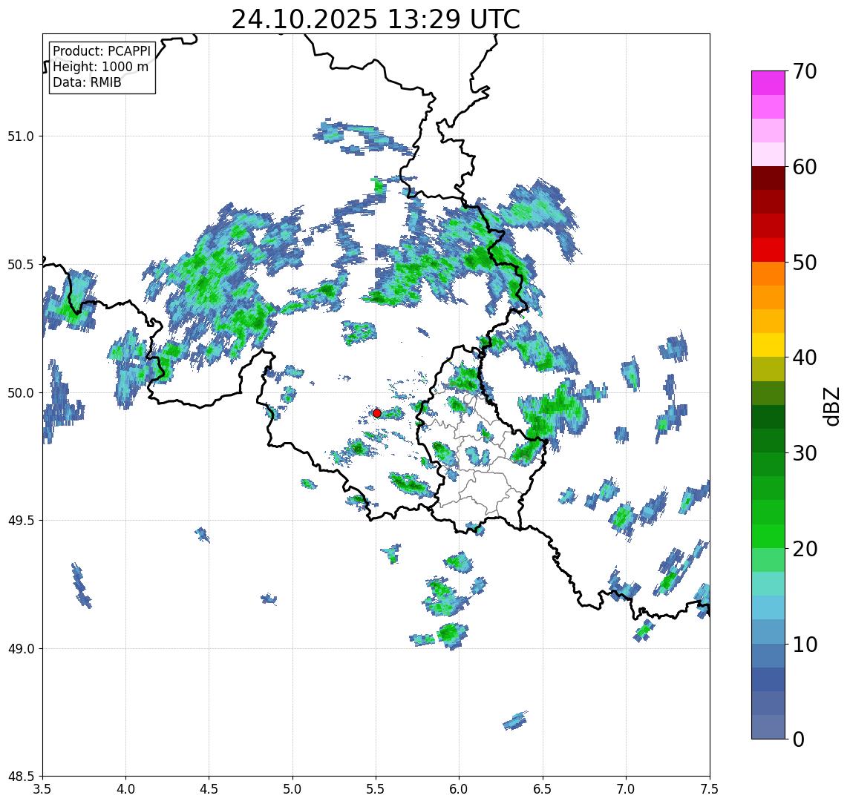
Task: Pick the magenta swatch atop the colorbar
Action: coord(768,83)
